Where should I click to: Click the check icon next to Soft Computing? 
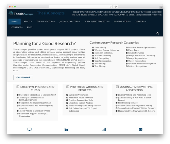click(93, 58)
